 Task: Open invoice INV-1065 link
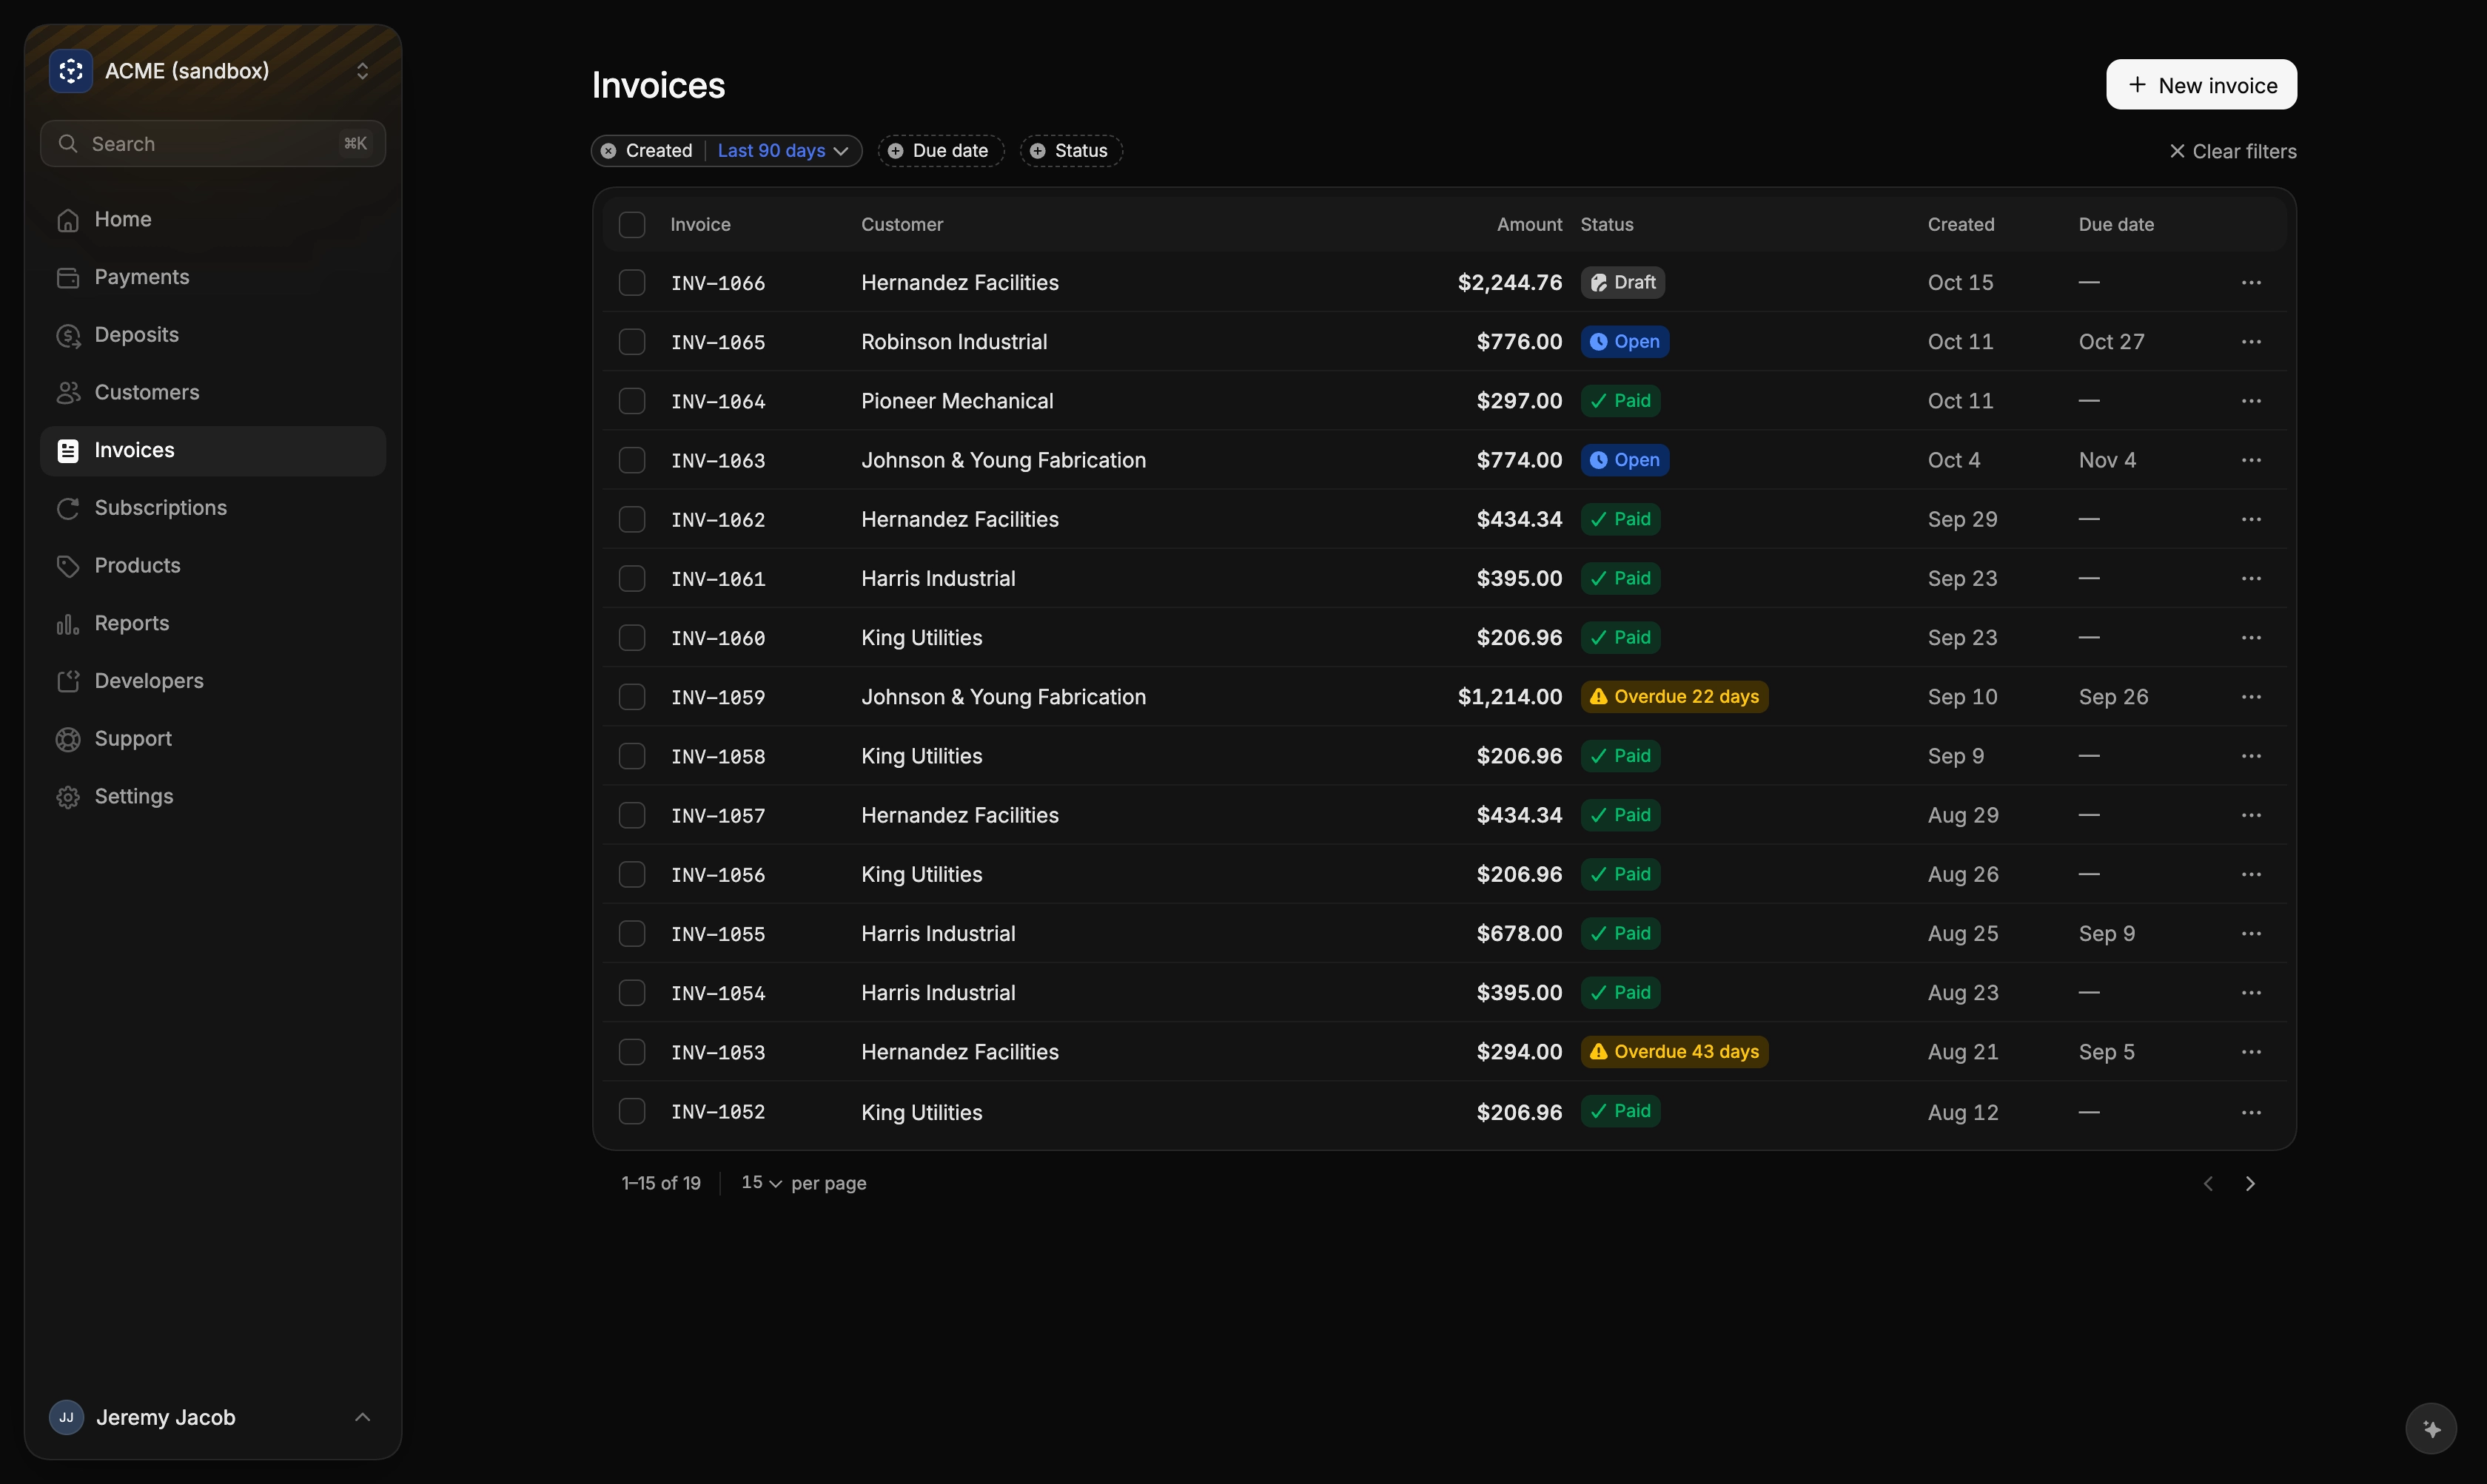(x=718, y=342)
